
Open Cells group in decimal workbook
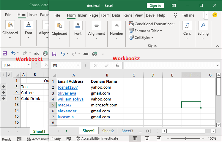187,30
